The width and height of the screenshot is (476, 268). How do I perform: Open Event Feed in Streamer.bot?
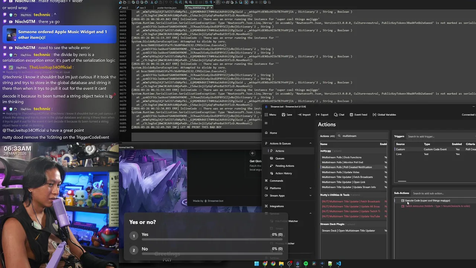[x=358, y=115]
